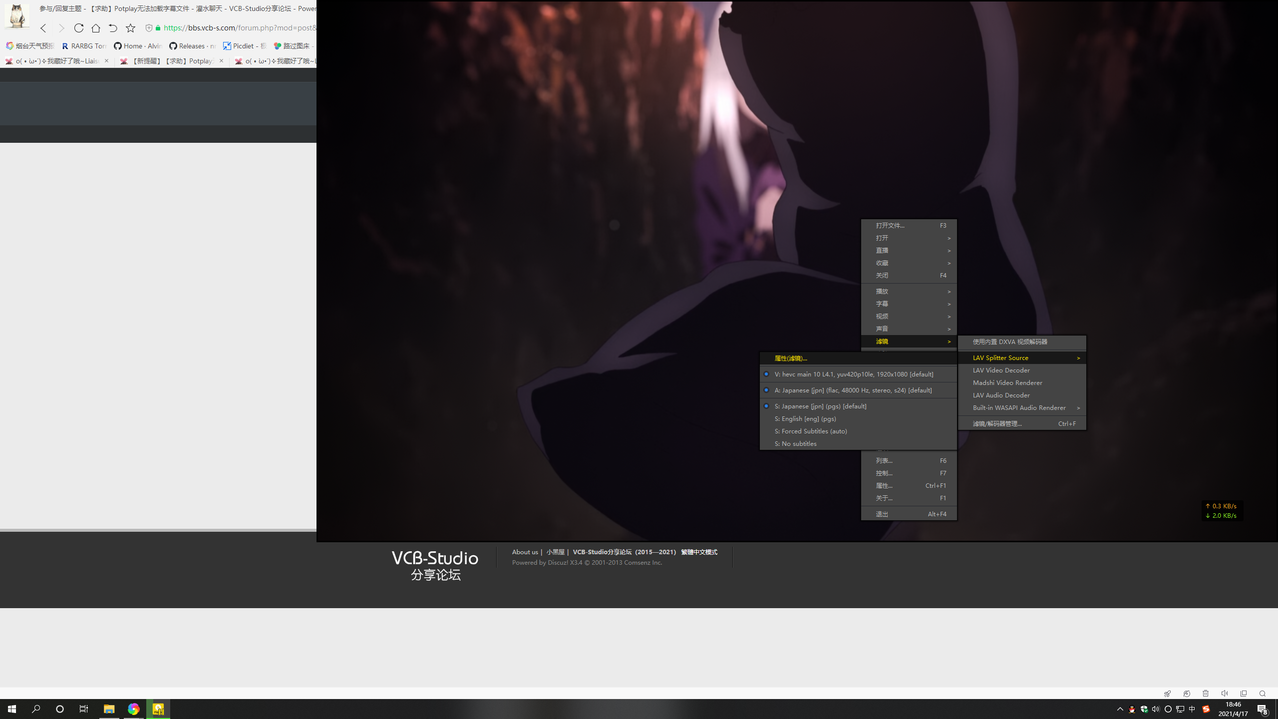Click the About us footer link
Image resolution: width=1278 pixels, height=719 pixels.
525,552
